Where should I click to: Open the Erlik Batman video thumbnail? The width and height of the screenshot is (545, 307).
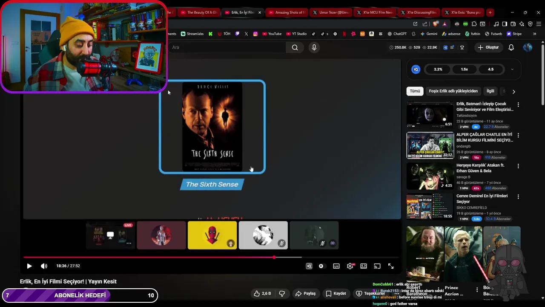point(430,115)
